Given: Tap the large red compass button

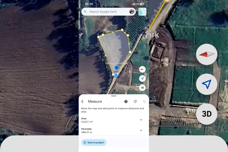Looking at the screenshot, I should (207, 54).
